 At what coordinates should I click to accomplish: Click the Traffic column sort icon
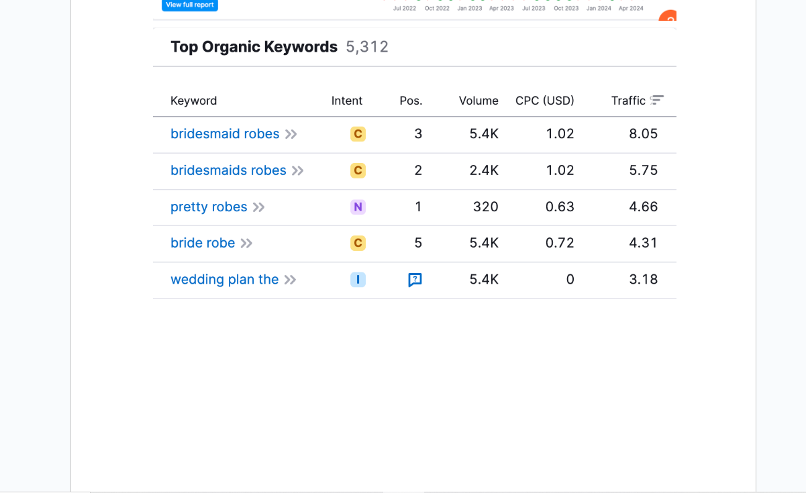point(657,100)
